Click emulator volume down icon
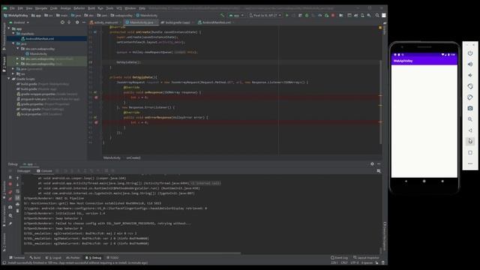The height and width of the screenshot is (270, 480). 470,75
